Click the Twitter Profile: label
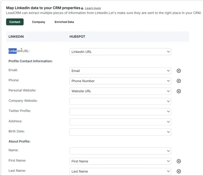The width and height of the screenshot is (203, 176). pos(20,111)
